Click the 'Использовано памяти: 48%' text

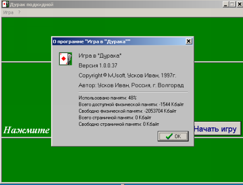107,98
